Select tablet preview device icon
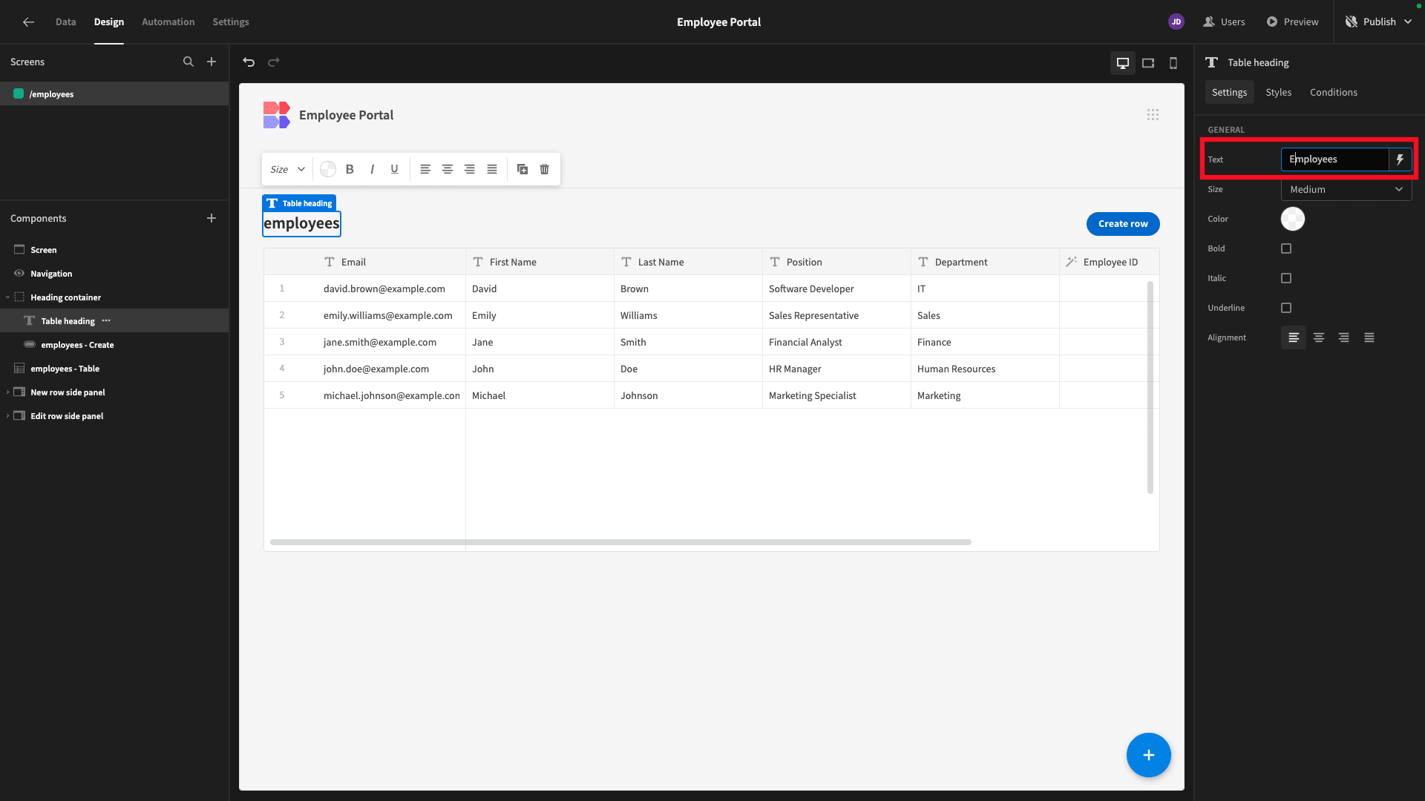The width and height of the screenshot is (1425, 801). coord(1148,63)
